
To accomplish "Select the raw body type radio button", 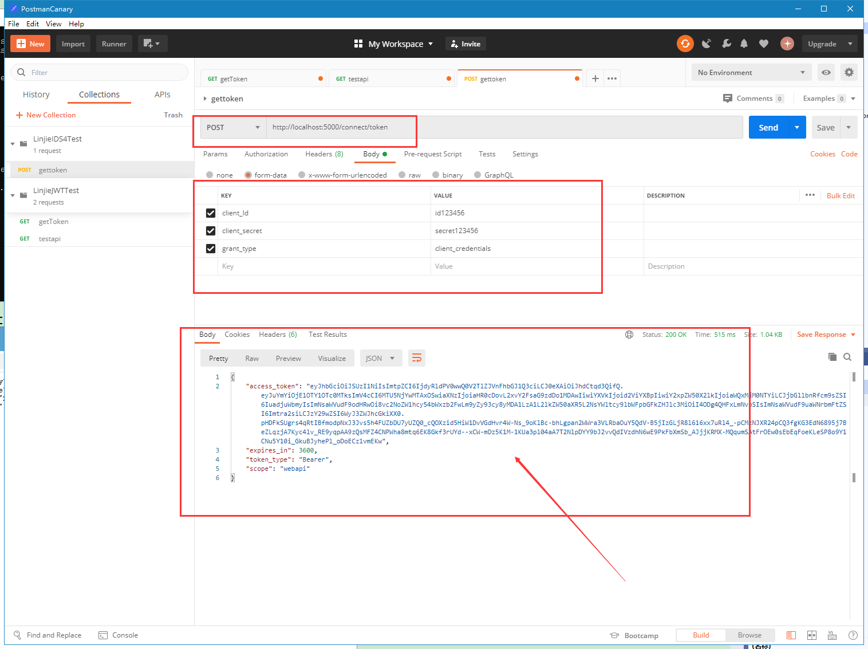I will click(402, 175).
